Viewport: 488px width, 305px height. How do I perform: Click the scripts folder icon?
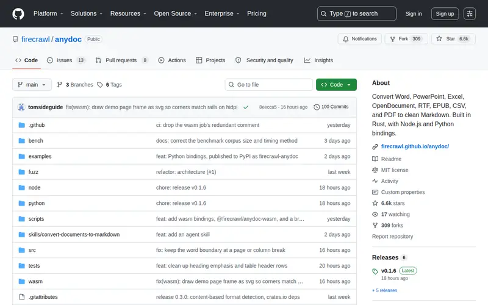click(21, 219)
